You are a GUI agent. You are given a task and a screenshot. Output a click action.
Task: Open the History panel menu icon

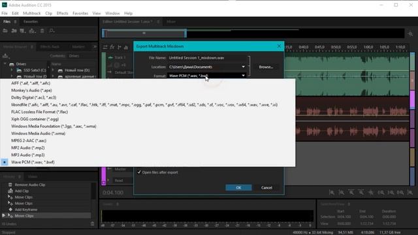pos(19,177)
